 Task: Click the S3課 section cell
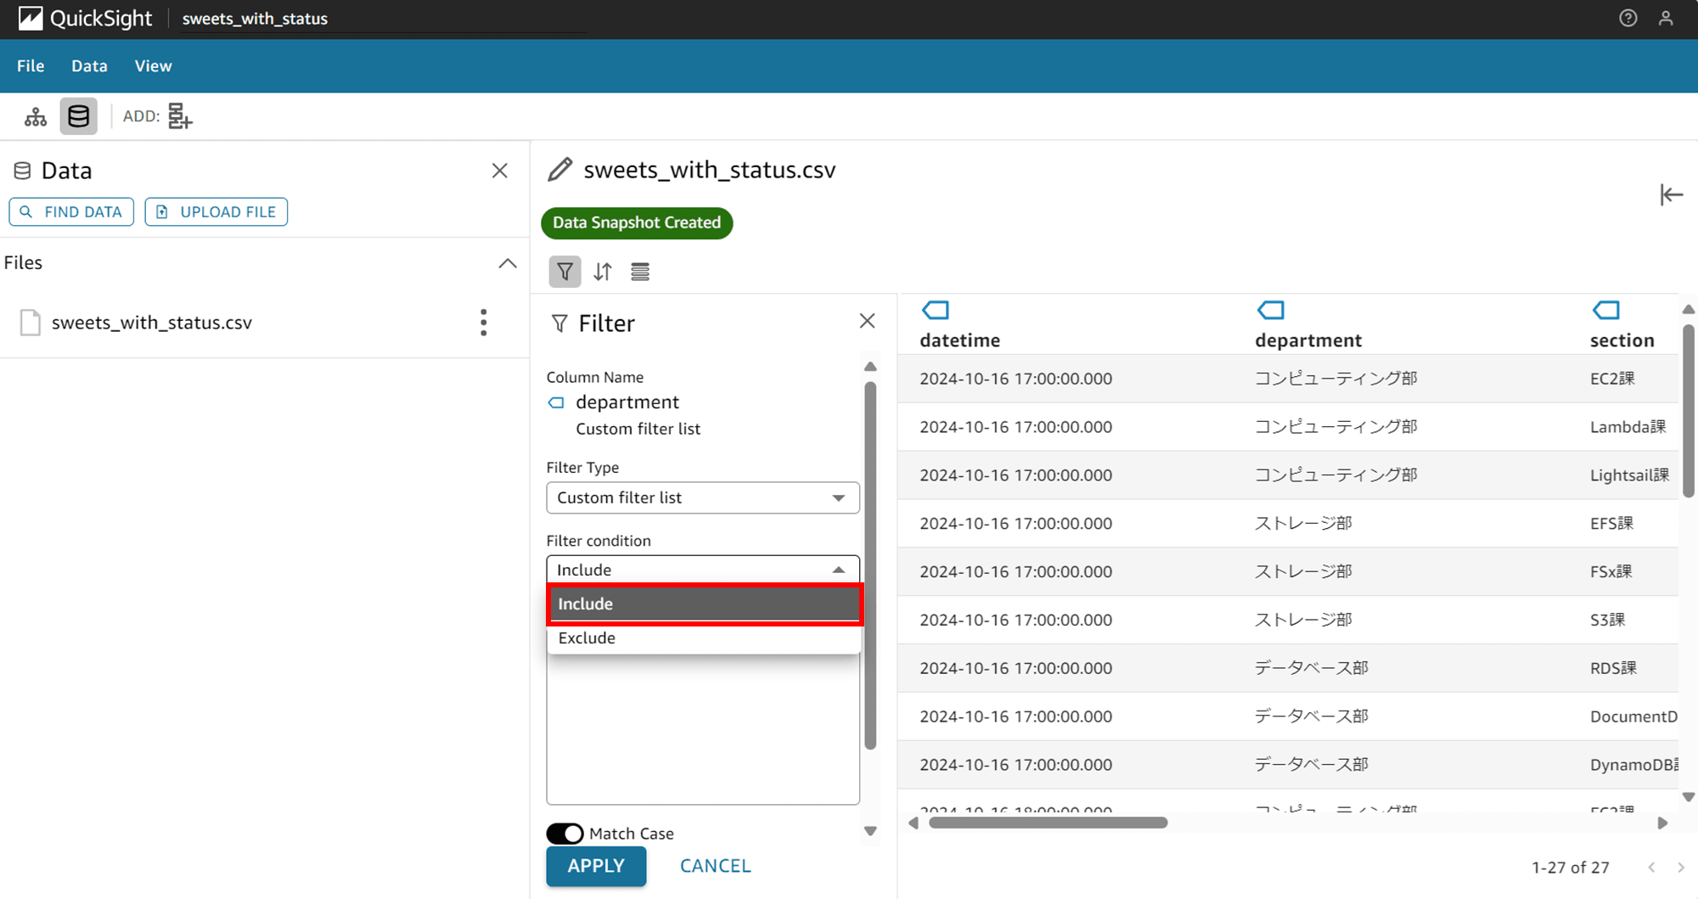tap(1607, 621)
